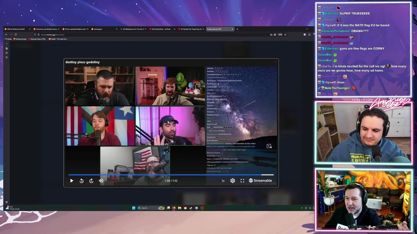Switch to MrMouton on X tab

click(134, 29)
